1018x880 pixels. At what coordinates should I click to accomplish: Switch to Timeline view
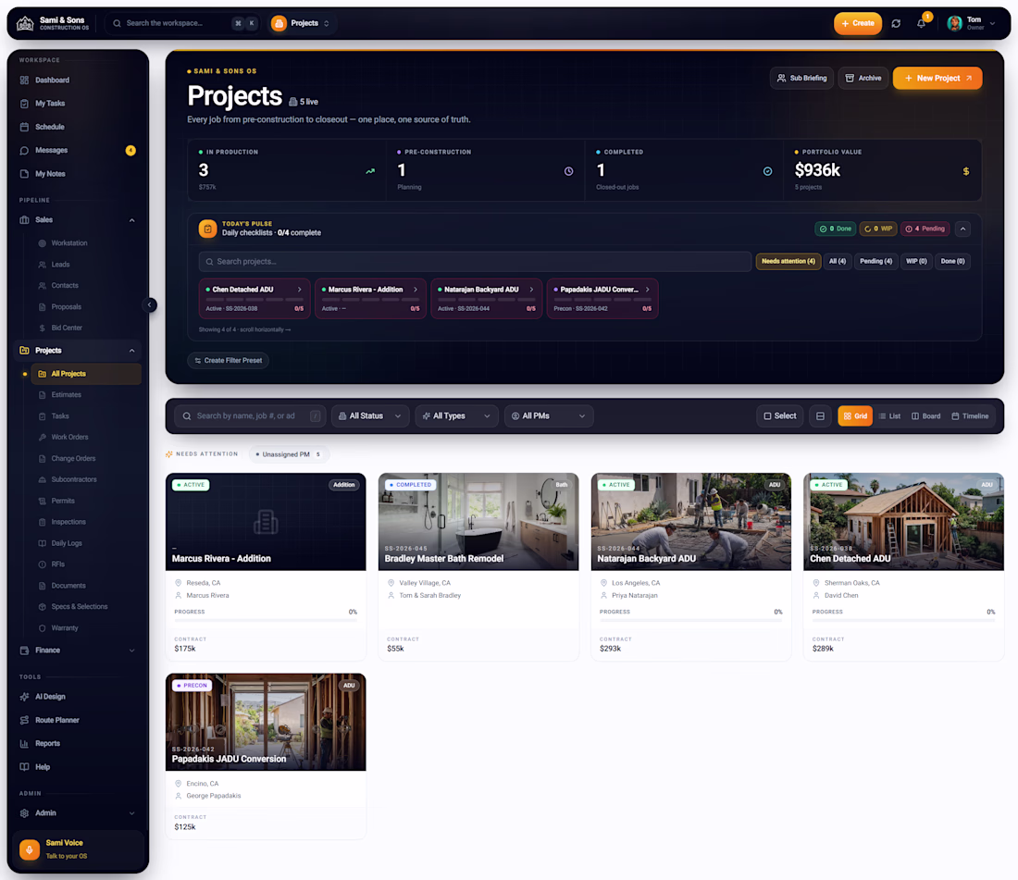tap(970, 416)
